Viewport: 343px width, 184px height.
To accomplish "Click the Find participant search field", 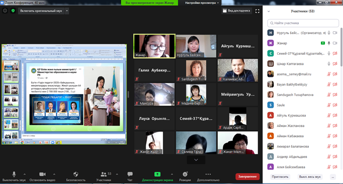I will 303,23.
